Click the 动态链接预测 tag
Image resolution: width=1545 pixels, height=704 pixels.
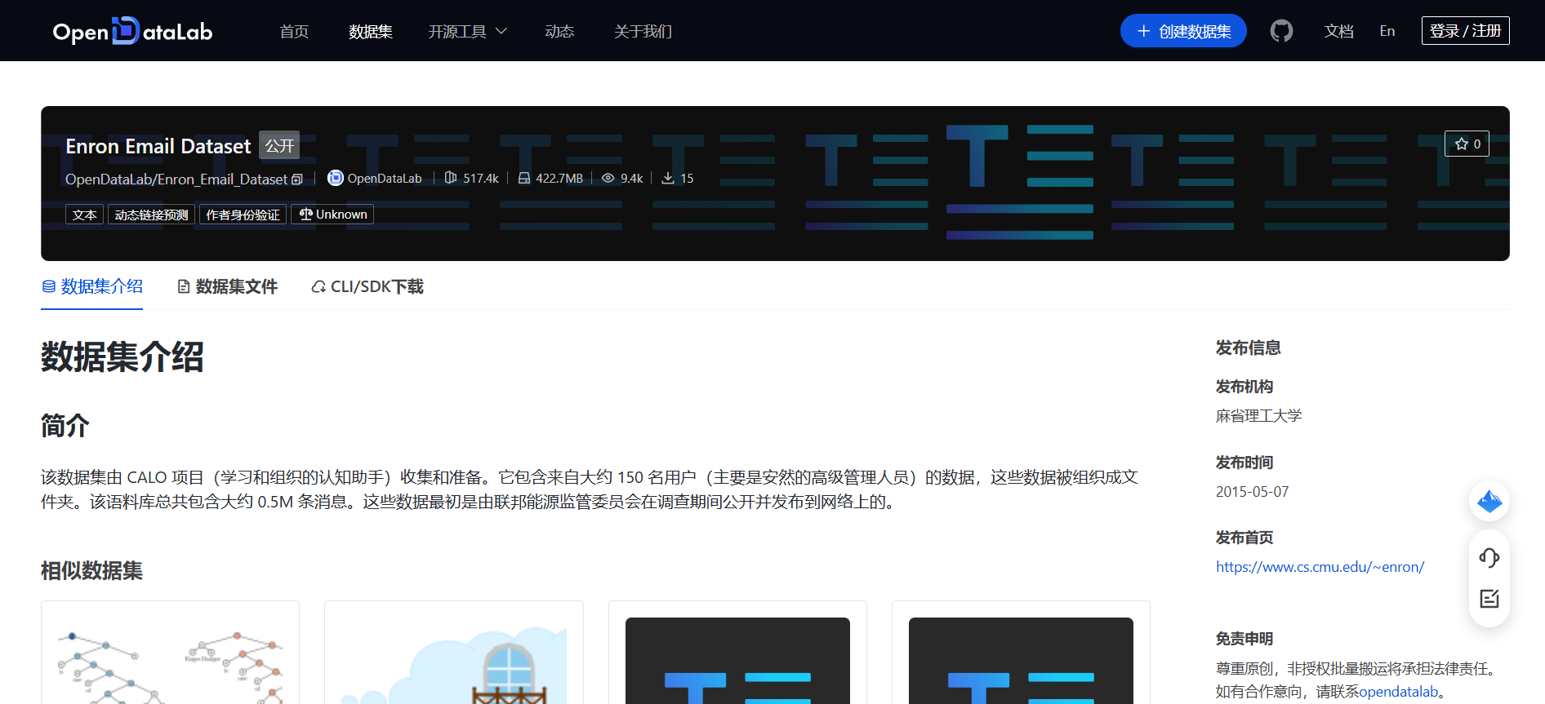[x=151, y=215]
